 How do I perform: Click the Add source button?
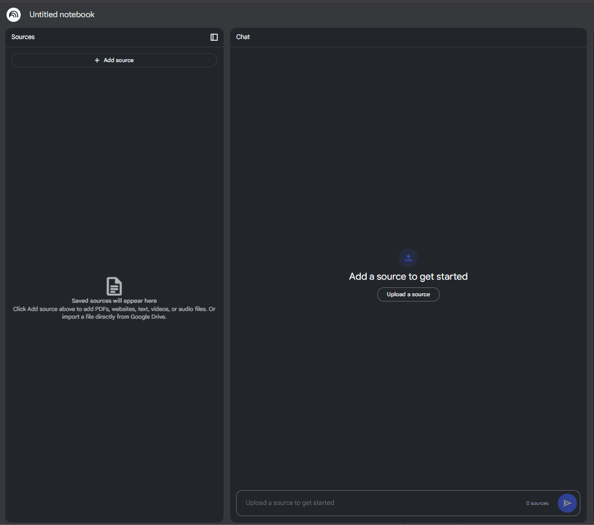point(114,60)
